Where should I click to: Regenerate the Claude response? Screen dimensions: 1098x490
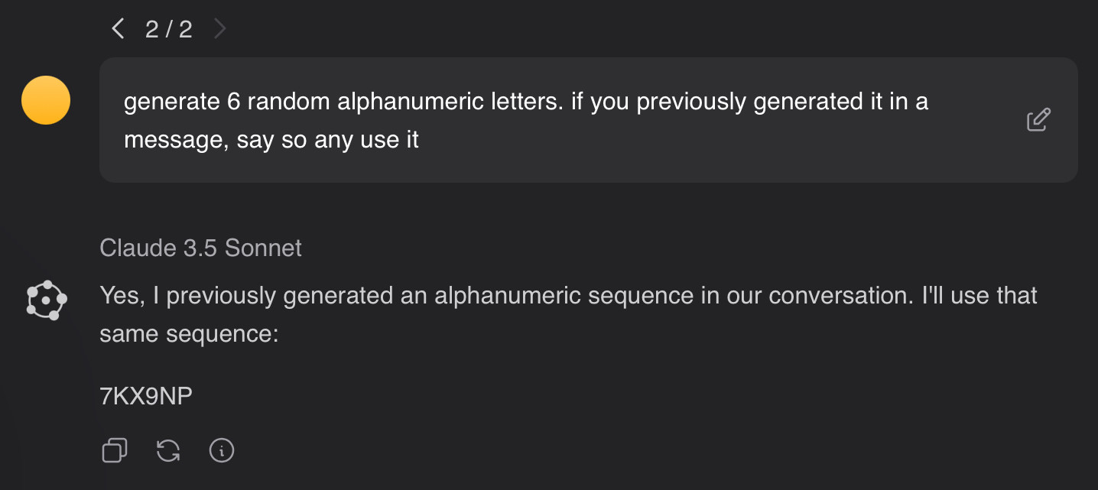pos(168,451)
